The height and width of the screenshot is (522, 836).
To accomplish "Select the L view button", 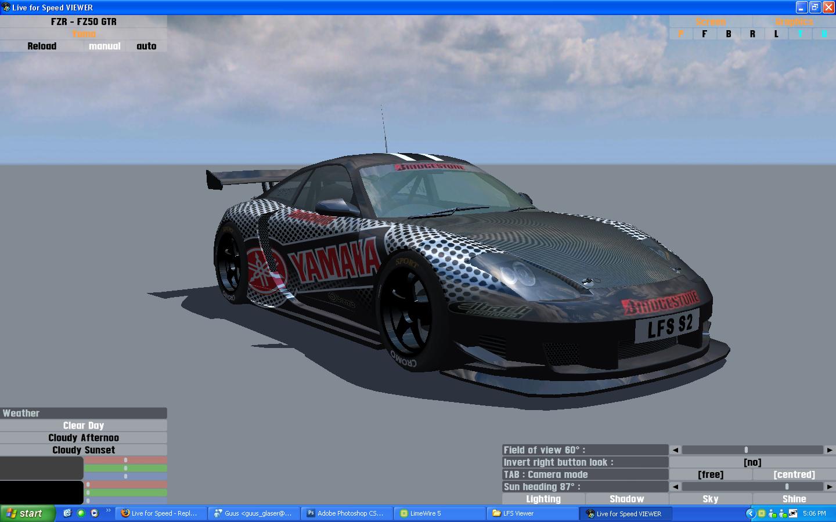I will tap(776, 34).
